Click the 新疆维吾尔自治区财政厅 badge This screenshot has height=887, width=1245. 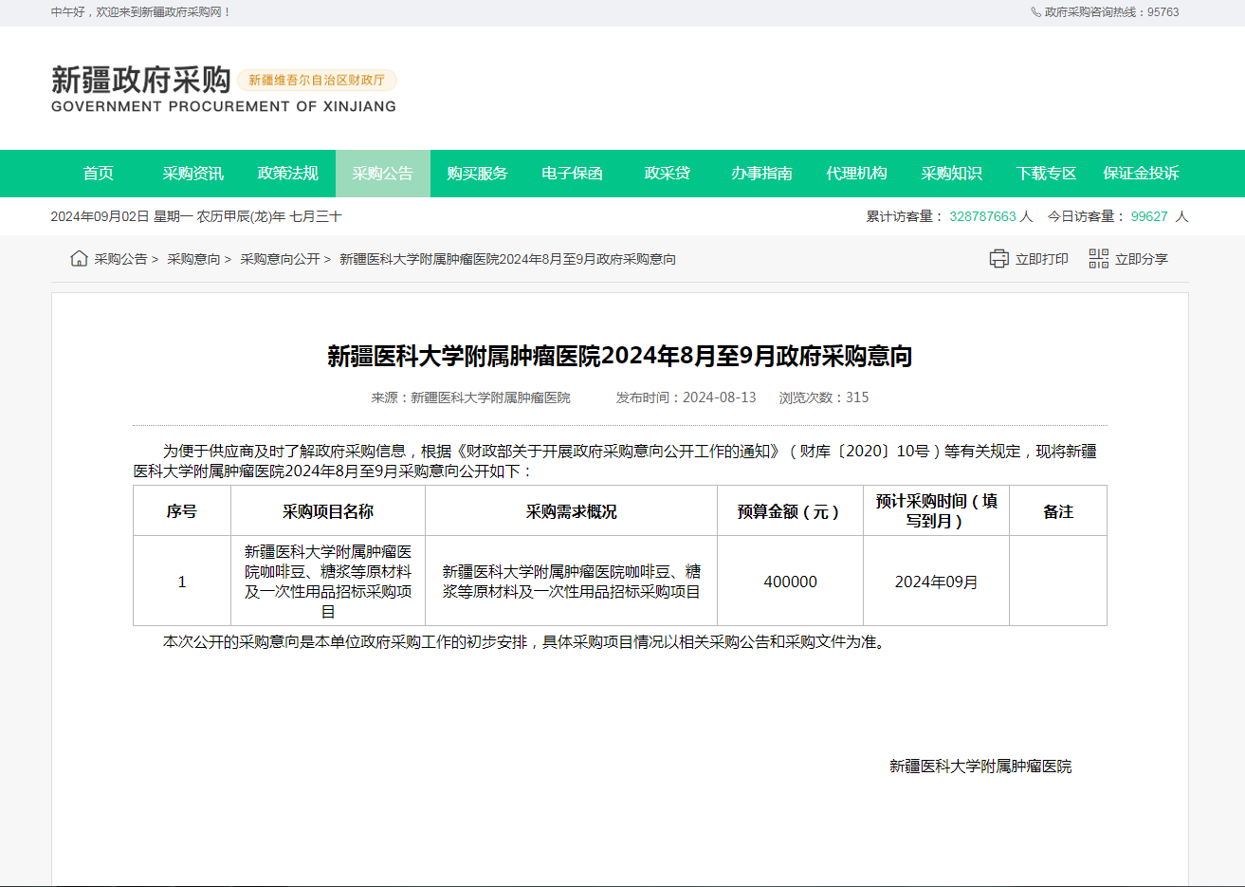(317, 81)
